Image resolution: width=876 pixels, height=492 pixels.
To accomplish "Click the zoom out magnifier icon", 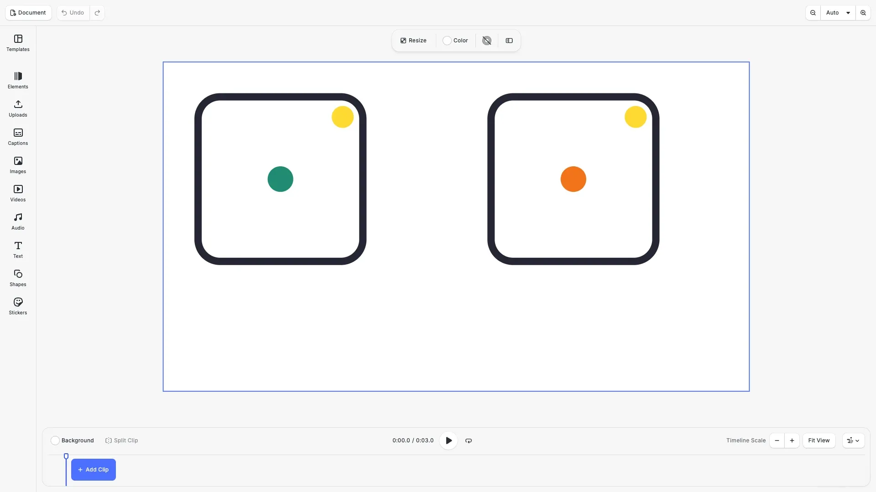I will 813,13.
